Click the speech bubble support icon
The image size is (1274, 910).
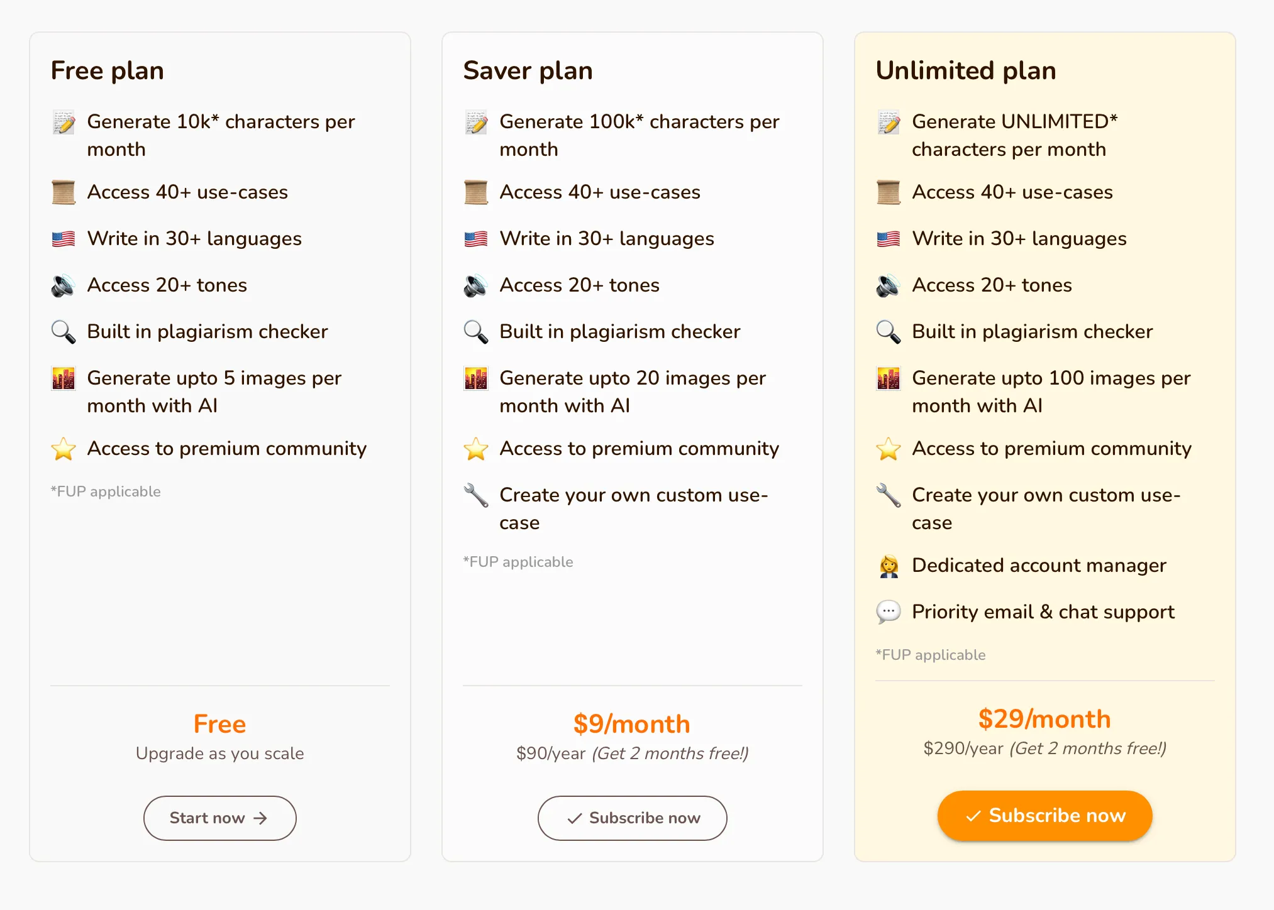(x=889, y=612)
